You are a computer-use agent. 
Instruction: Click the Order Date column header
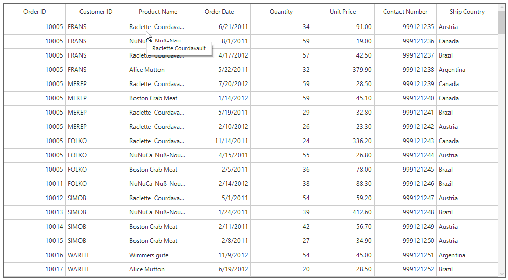tap(220, 12)
